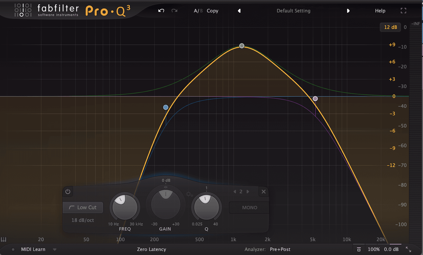Screen dimensions: 423x255
Task: Copy settings with the Copy button
Action: click(x=213, y=11)
